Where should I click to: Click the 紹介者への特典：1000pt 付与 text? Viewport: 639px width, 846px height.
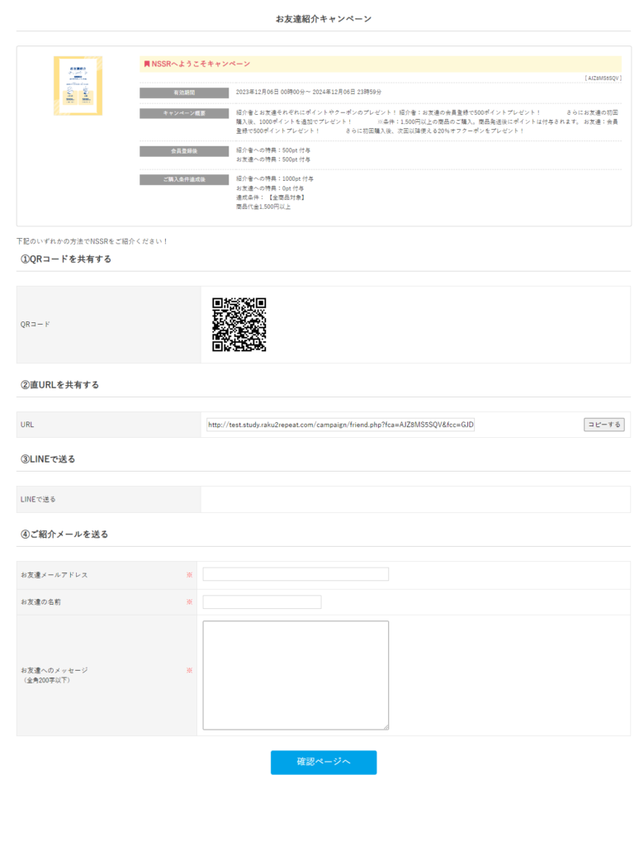[x=274, y=178]
